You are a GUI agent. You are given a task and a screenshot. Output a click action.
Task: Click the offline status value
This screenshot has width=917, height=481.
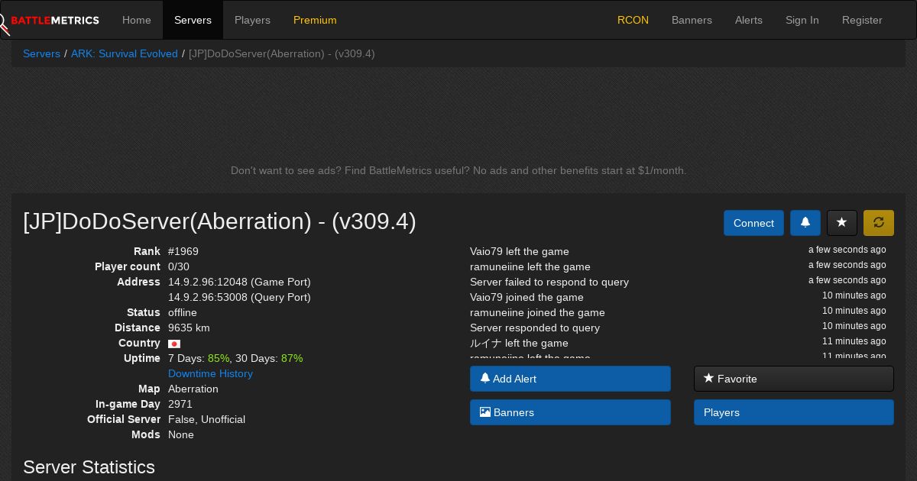[183, 312]
